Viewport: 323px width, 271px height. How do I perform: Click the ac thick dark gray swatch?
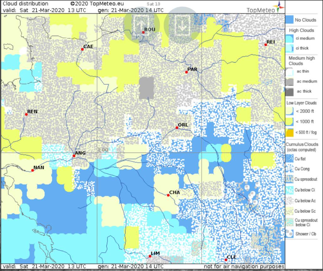[289, 92]
